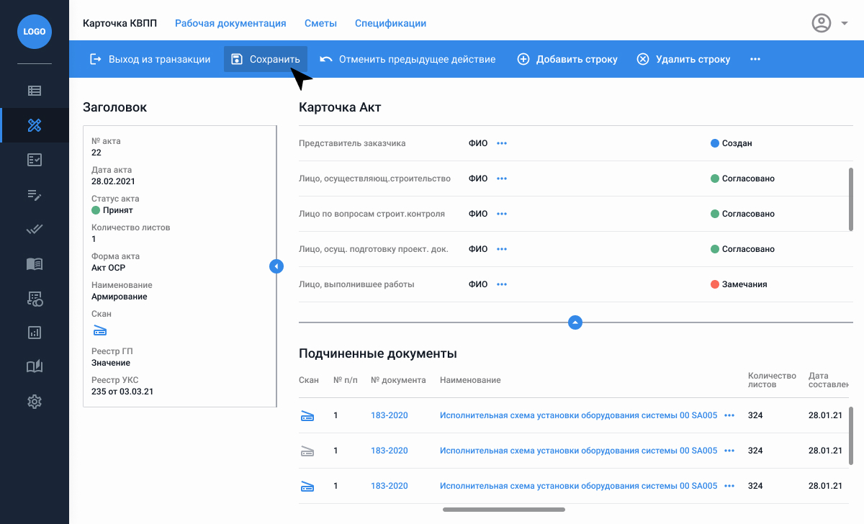Open the user account dropdown
Viewport: 864px width, 524px height.
point(829,24)
